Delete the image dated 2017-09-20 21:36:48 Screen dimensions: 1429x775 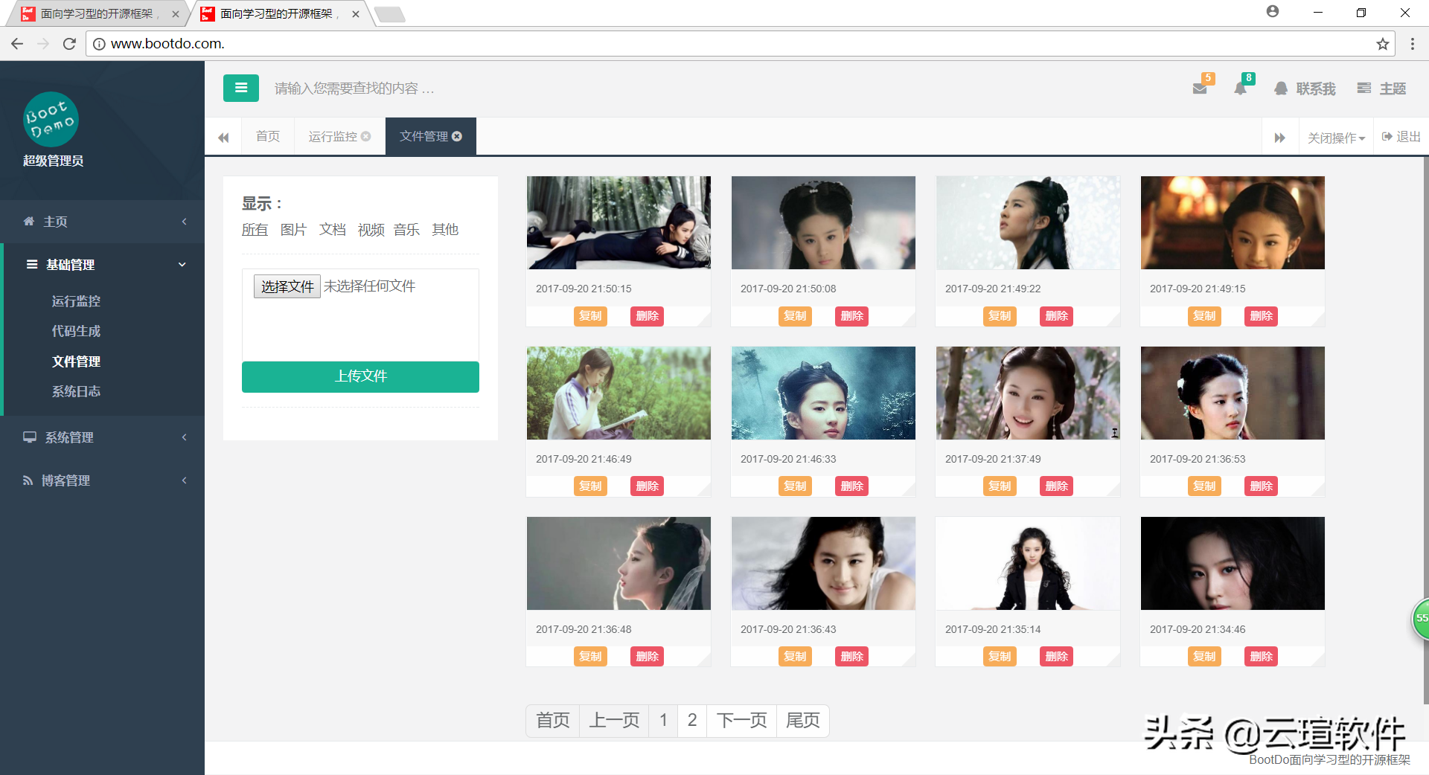tap(647, 657)
